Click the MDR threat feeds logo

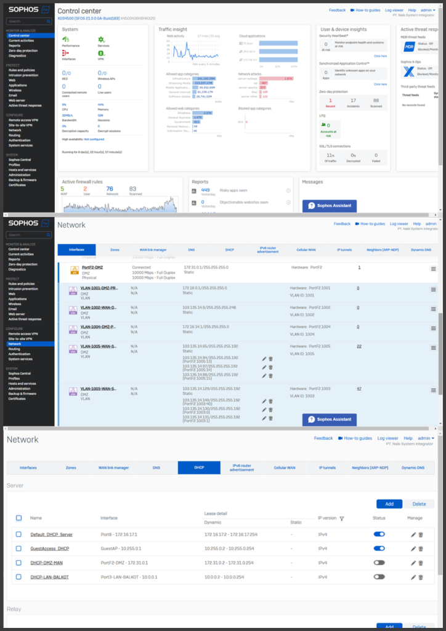[x=408, y=47]
